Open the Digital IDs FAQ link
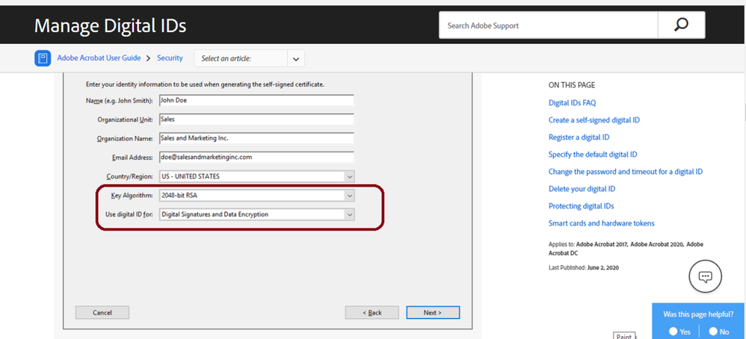 (x=572, y=103)
